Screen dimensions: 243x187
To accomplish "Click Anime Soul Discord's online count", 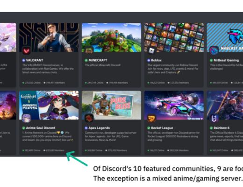I will [x=31, y=151].
